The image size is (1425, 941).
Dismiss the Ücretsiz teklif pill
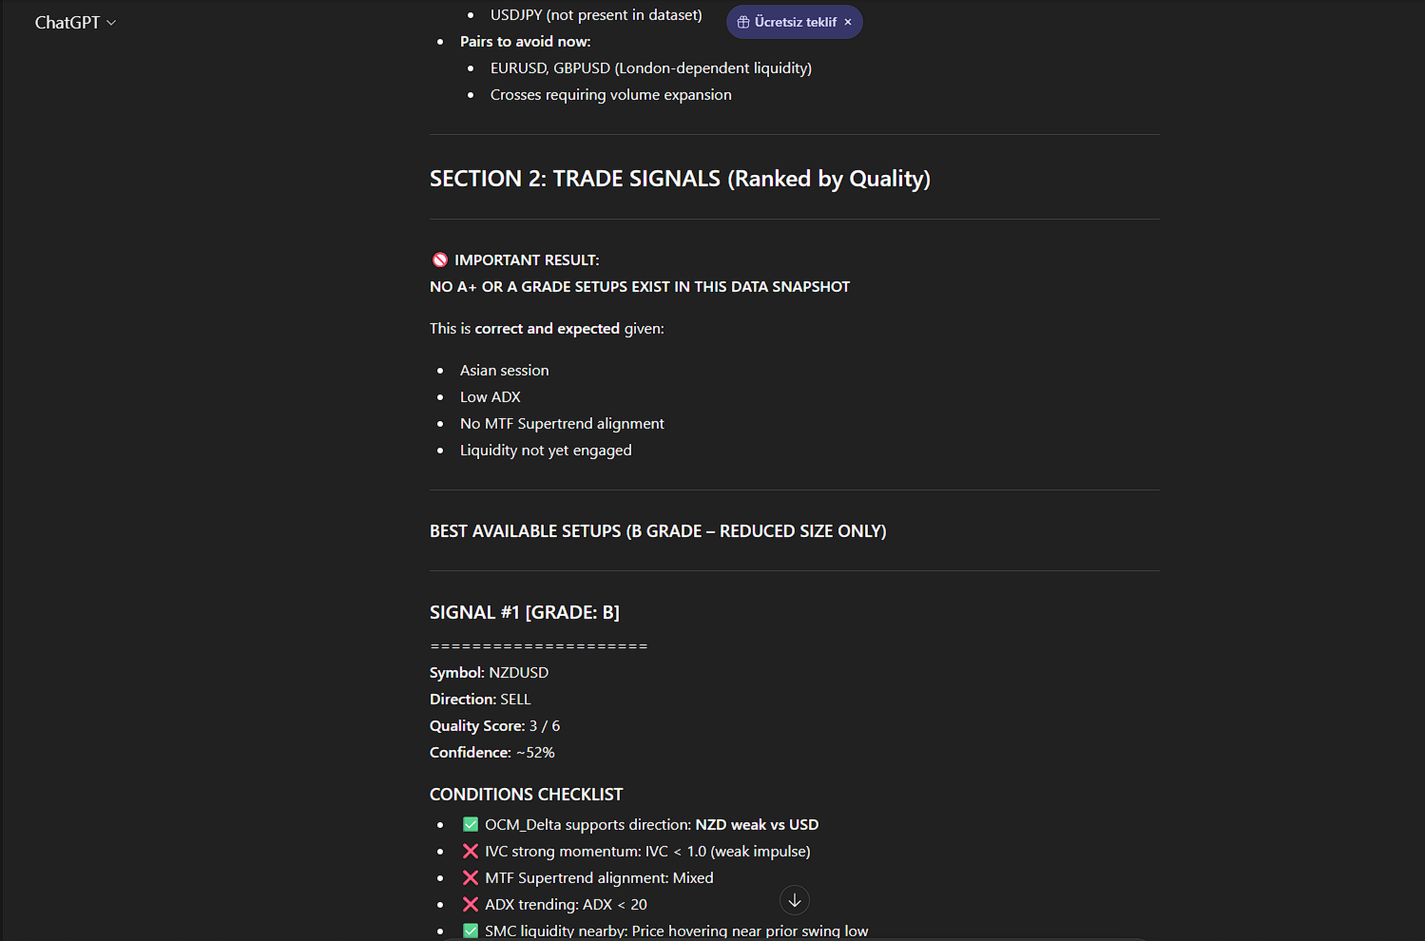[x=848, y=22]
